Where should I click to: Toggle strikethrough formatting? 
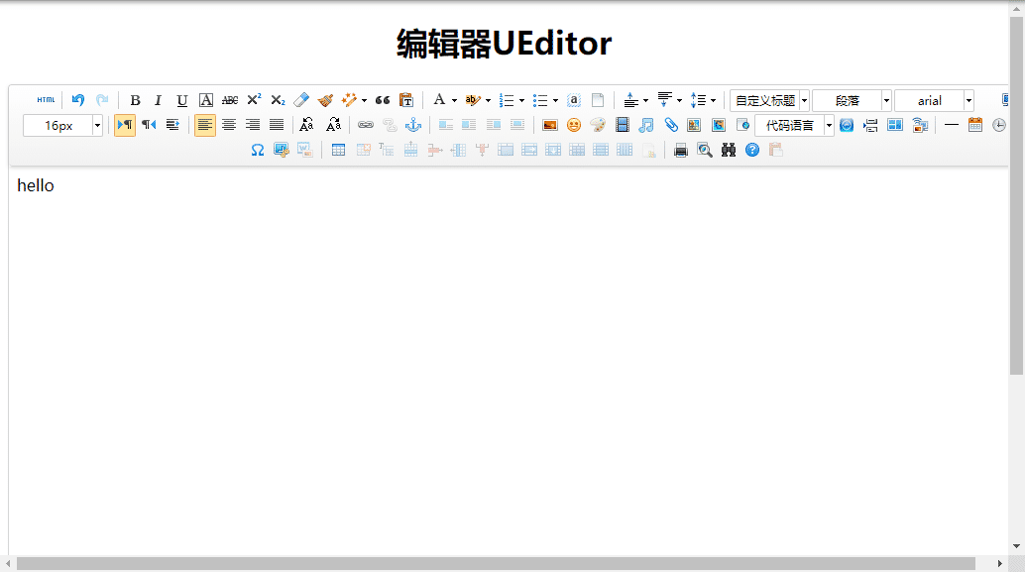click(229, 100)
